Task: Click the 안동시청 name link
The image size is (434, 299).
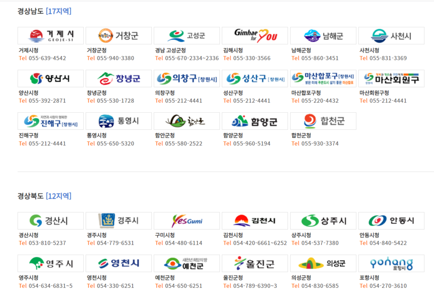Action: coord(369,235)
